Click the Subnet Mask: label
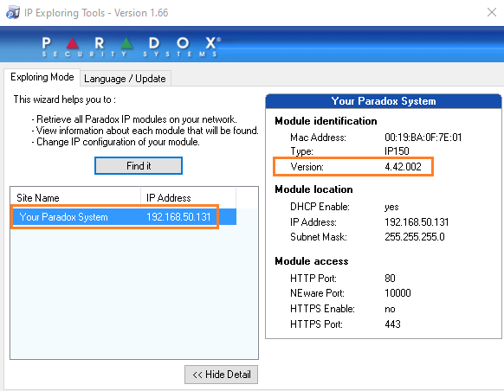 click(x=319, y=237)
